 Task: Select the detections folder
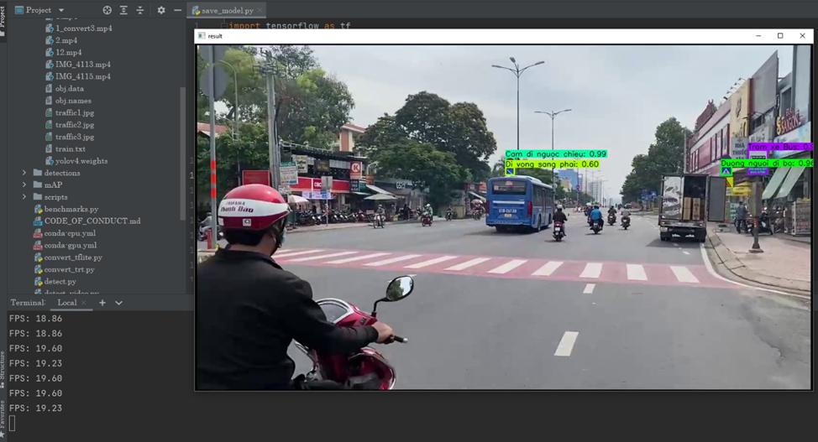pos(57,173)
